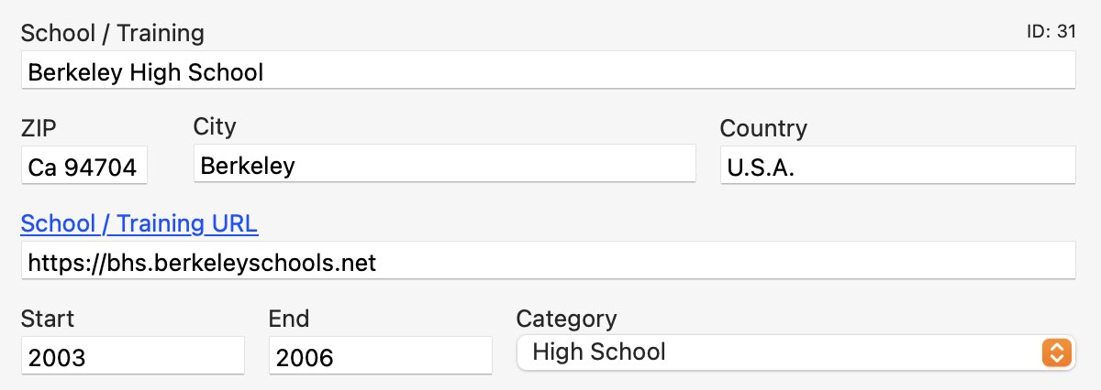Image resolution: width=1101 pixels, height=390 pixels.
Task: Click the End year field showing 2006
Action: [x=380, y=357]
